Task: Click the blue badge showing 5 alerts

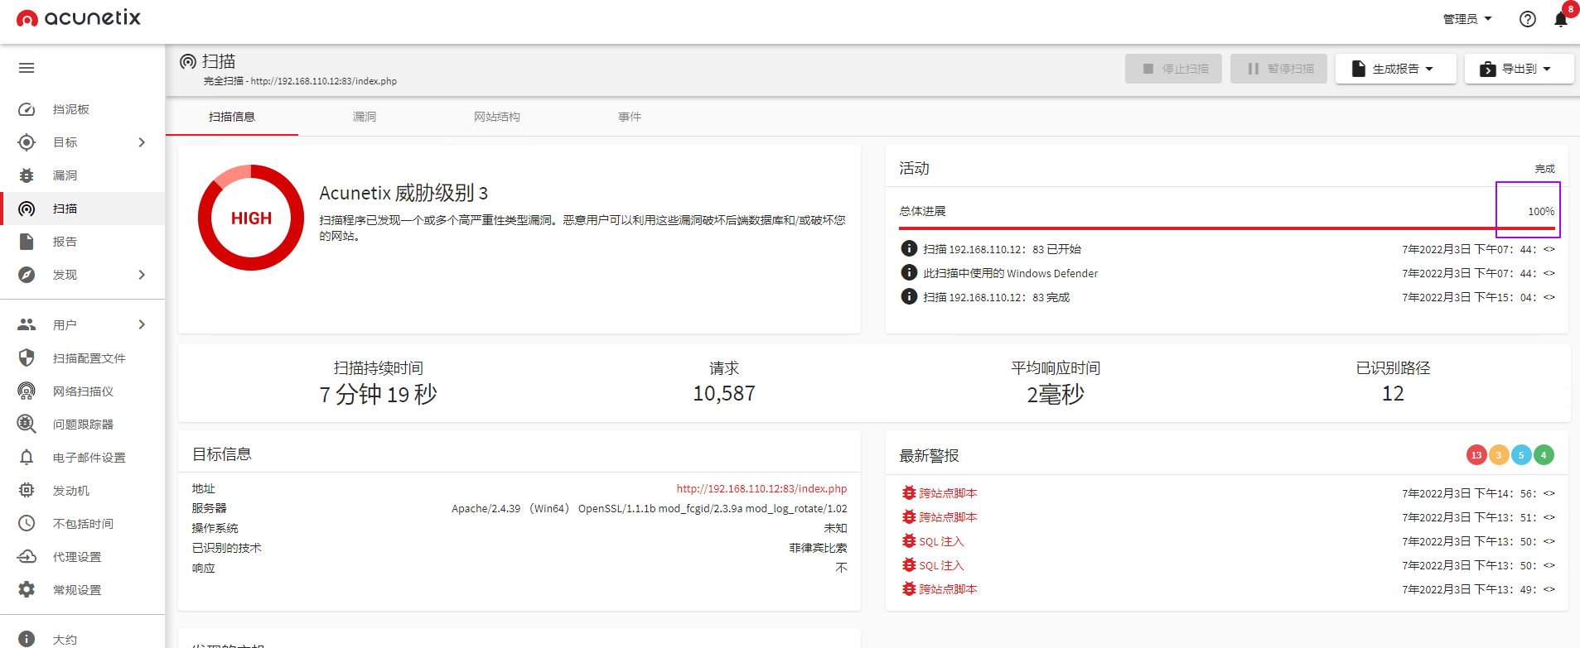Action: point(1521,455)
